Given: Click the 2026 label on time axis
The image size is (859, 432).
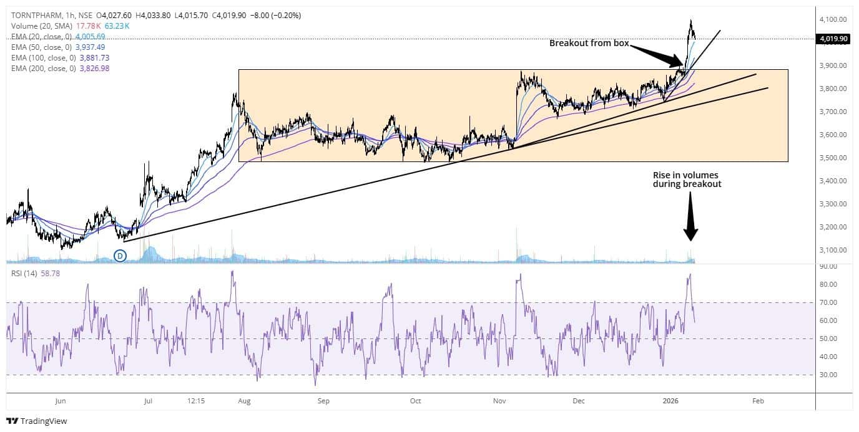Looking at the screenshot, I should [670, 401].
